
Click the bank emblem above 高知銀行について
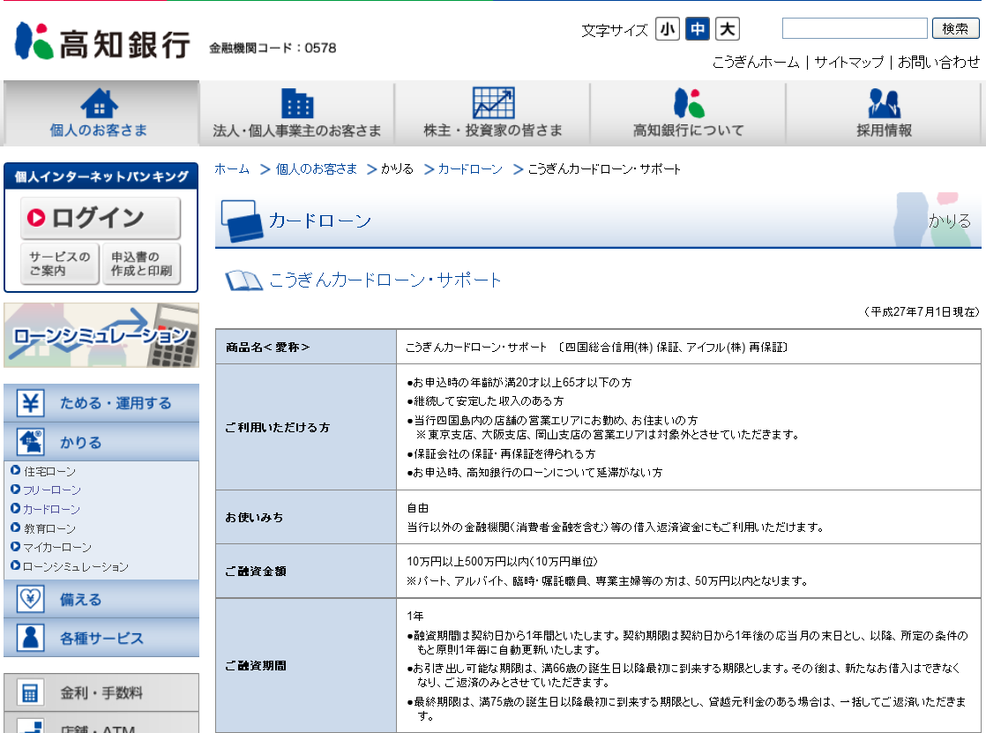[689, 102]
